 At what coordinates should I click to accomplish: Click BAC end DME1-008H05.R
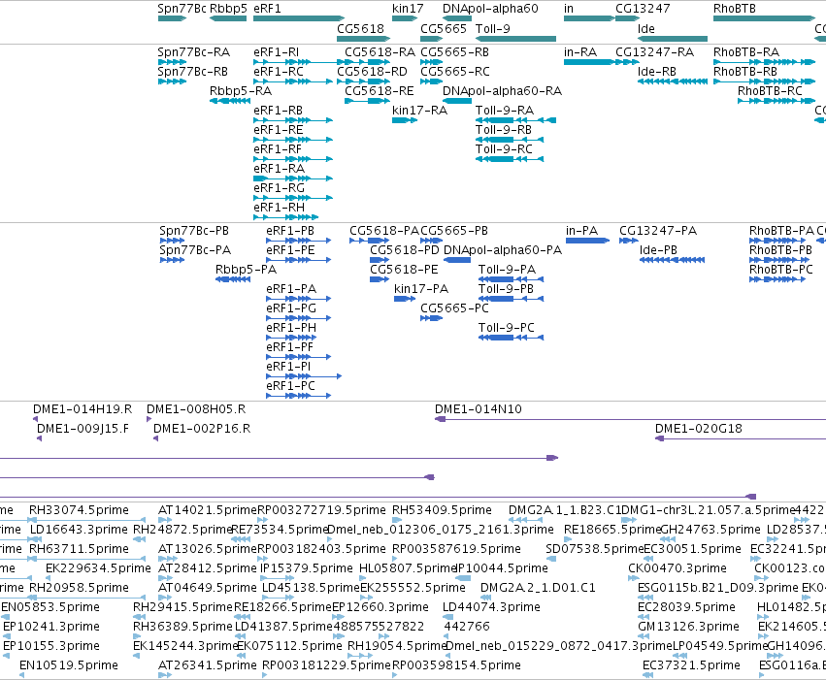(196, 409)
